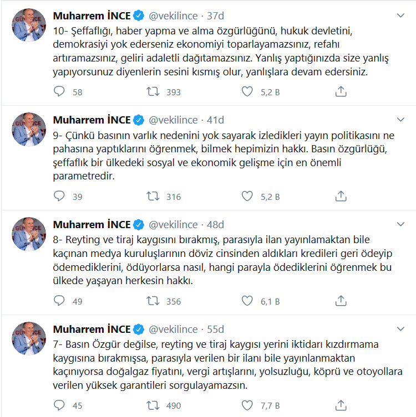This screenshot has height=417, width=416.
Task: Share the tweet starting with 7- Basın Özgür
Action: (341, 405)
